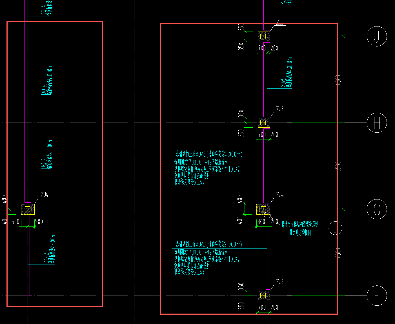This screenshot has width=395, height=324.
Task: Select the 700 dimension text below axis F footing
Action: click(262, 307)
